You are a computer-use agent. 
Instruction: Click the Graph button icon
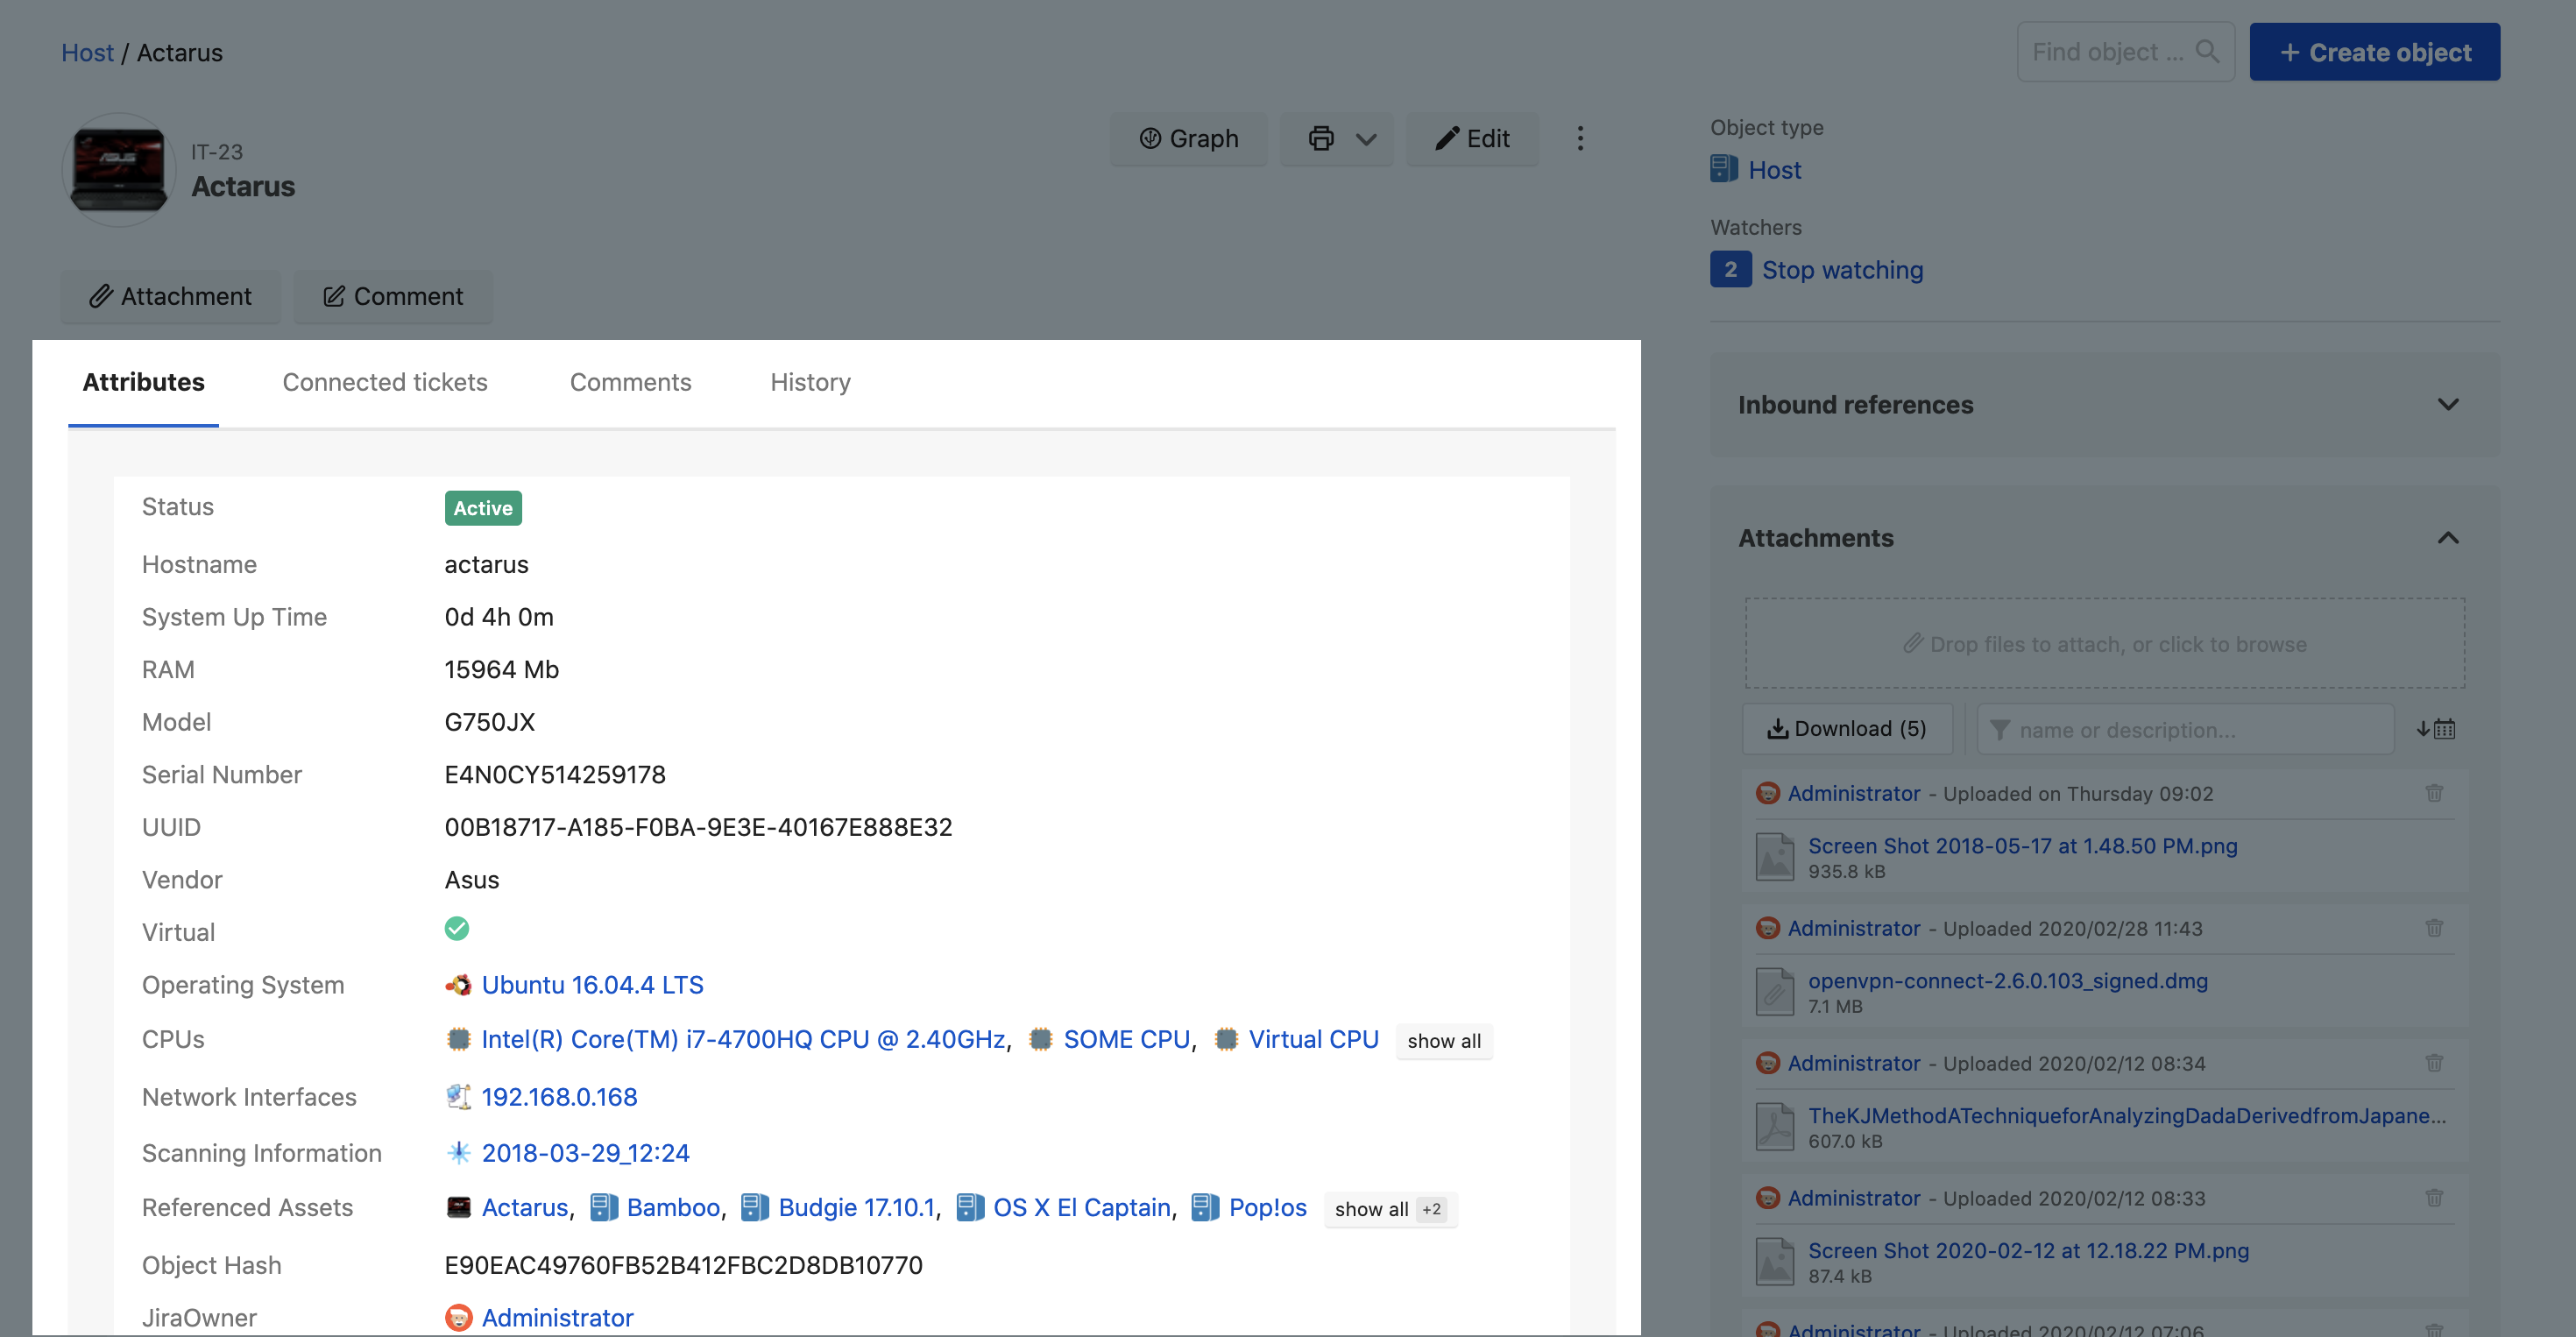point(1150,138)
